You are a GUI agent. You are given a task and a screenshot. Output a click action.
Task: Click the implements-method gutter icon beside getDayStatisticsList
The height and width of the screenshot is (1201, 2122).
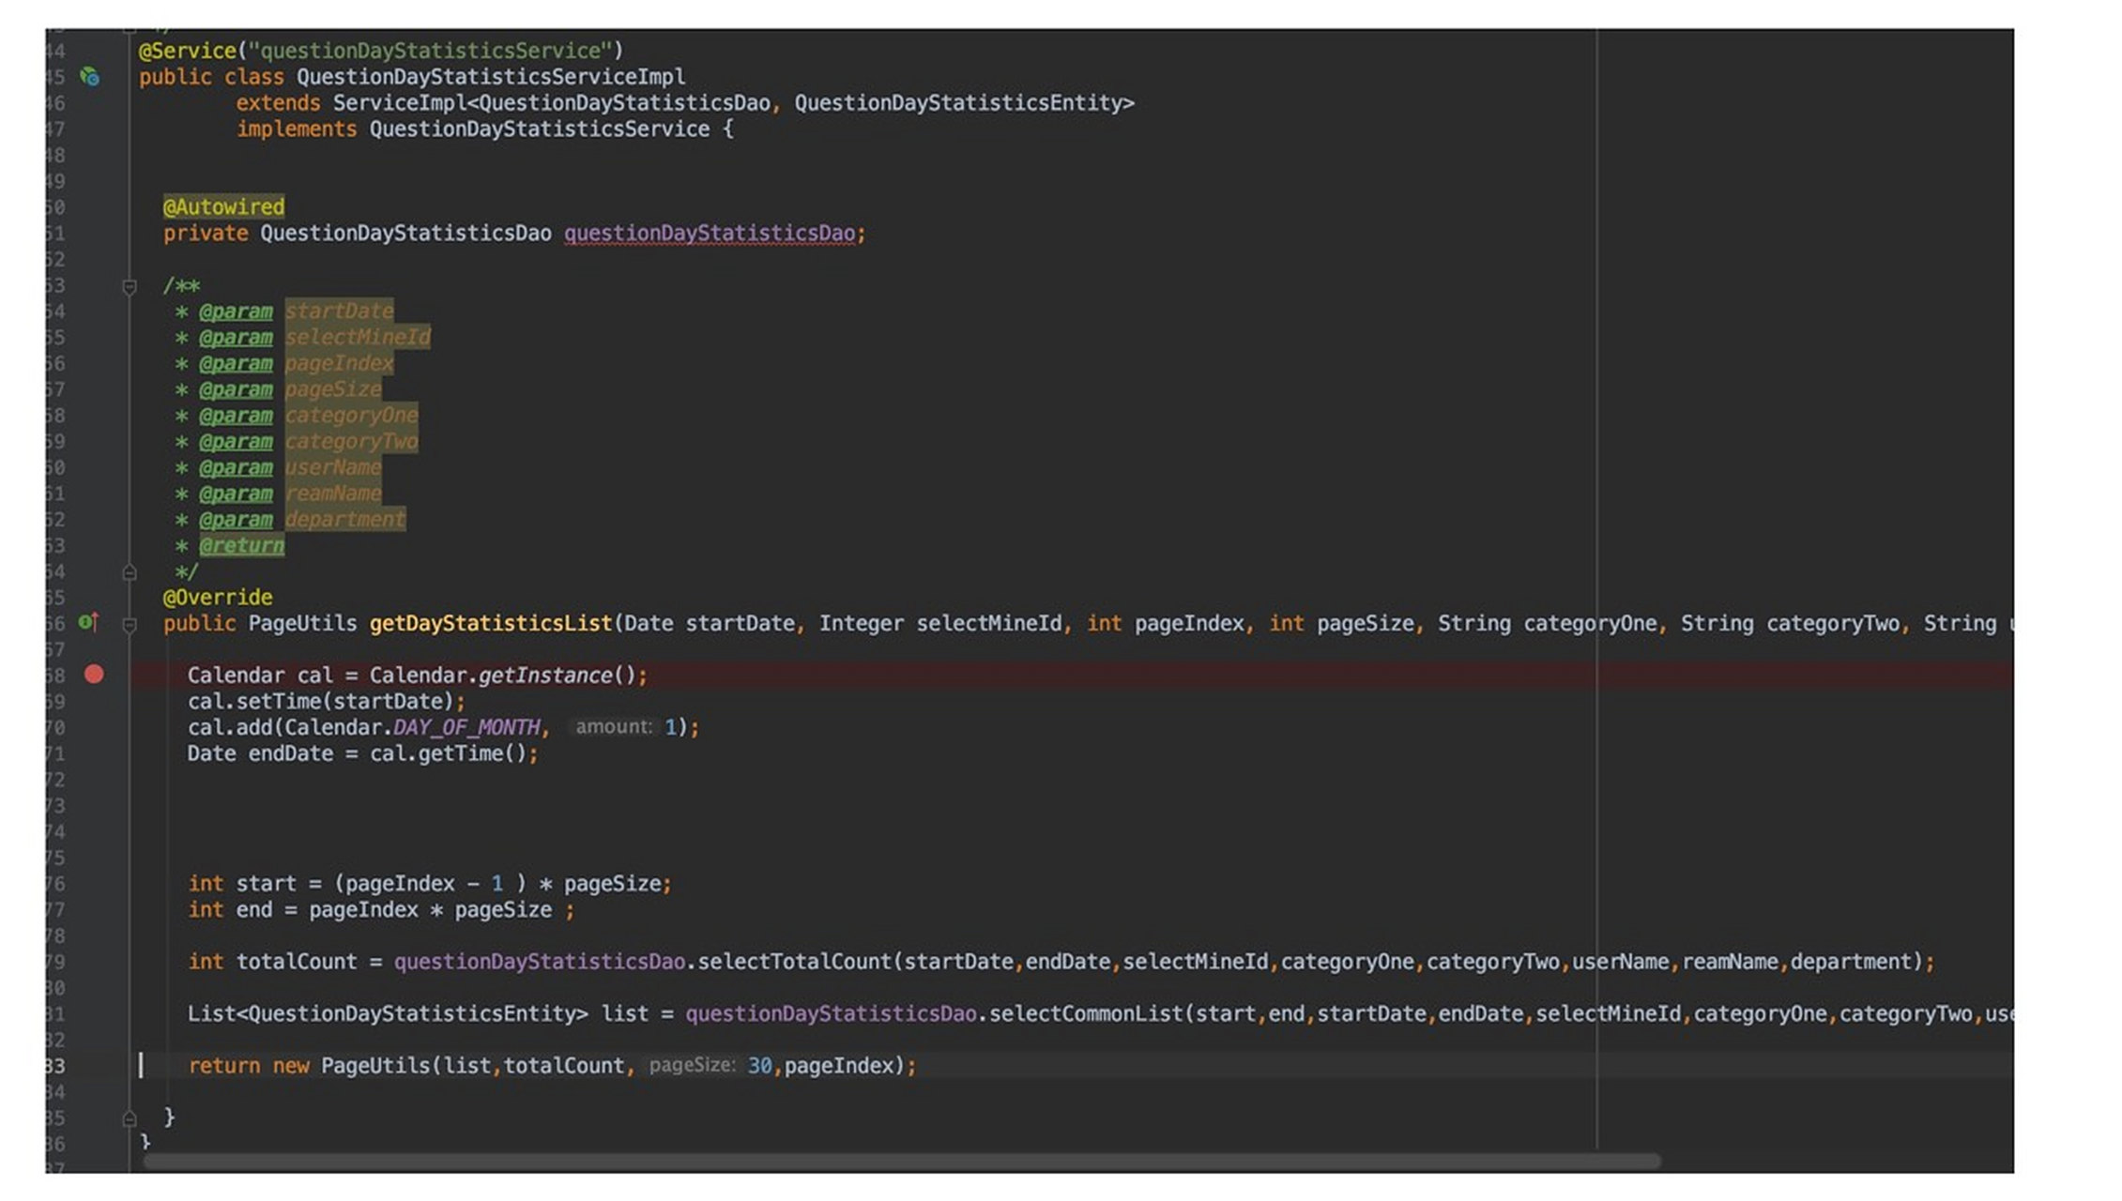point(89,622)
